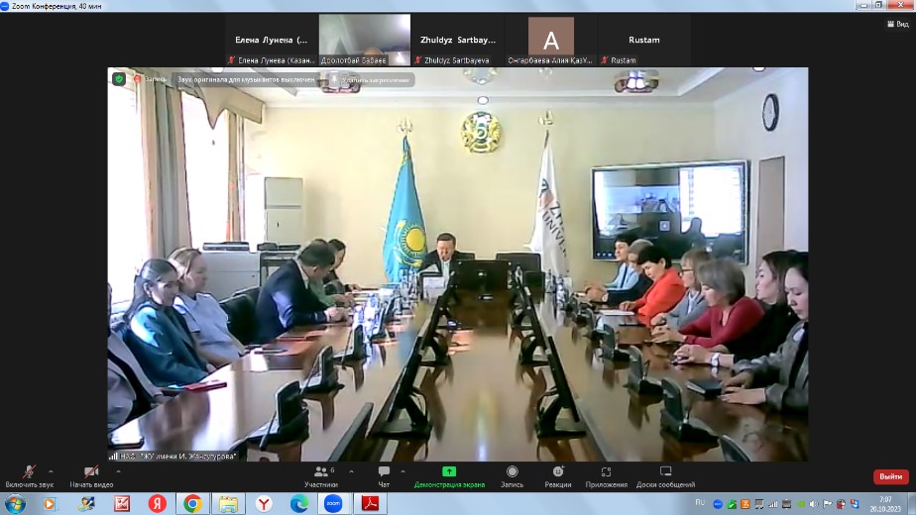916x515 pixels.
Task: Open the Чат chat panel
Action: tap(384, 475)
